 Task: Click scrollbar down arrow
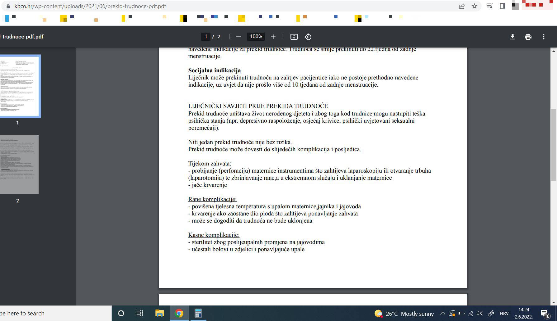[x=554, y=302]
